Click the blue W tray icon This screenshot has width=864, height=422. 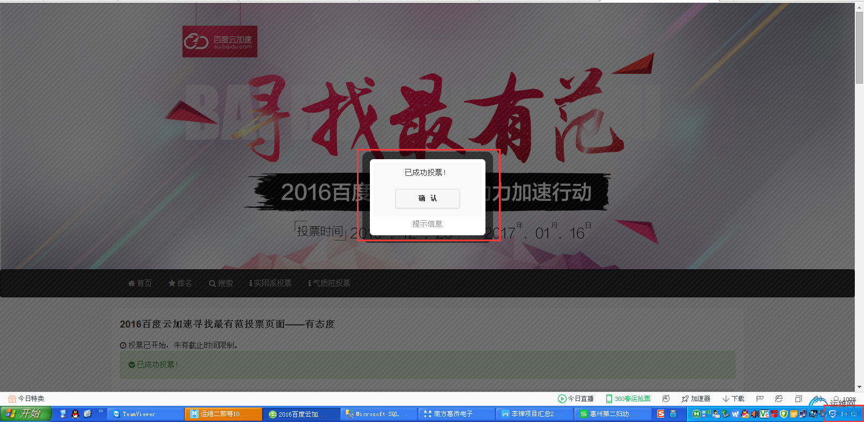point(735,414)
